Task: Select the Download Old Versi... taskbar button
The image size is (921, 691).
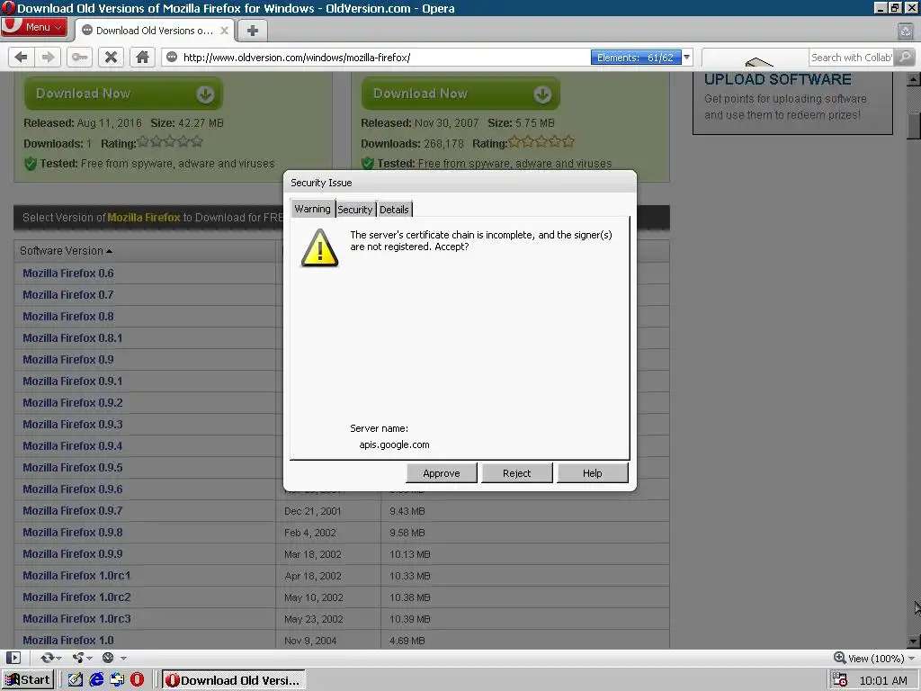Action: pyautogui.click(x=233, y=680)
